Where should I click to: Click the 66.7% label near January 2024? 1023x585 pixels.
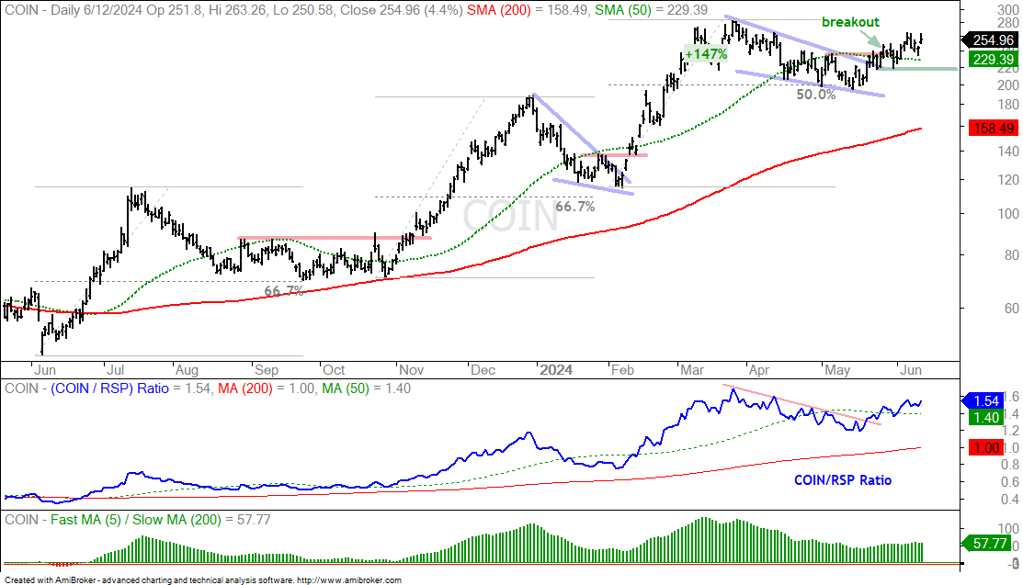click(x=574, y=207)
